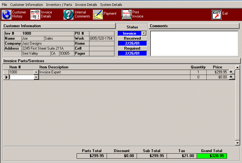Viewport: 242px width, 163px height.
Task: Click the Price cell $299.95
Action: [x=218, y=72]
